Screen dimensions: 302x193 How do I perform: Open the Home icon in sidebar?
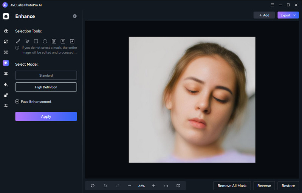tap(6, 16)
